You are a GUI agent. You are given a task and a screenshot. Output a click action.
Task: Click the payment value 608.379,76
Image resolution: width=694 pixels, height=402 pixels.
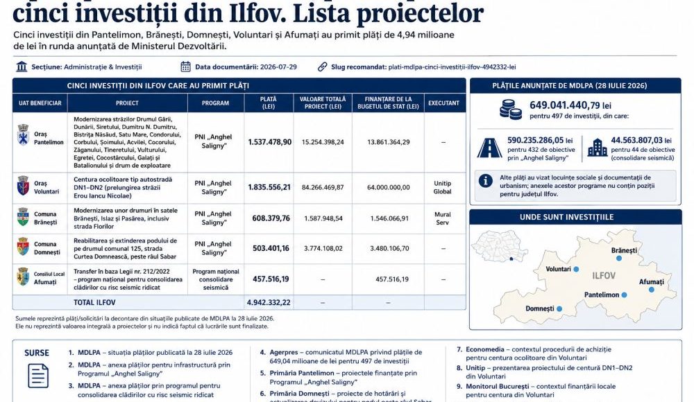coord(271,218)
